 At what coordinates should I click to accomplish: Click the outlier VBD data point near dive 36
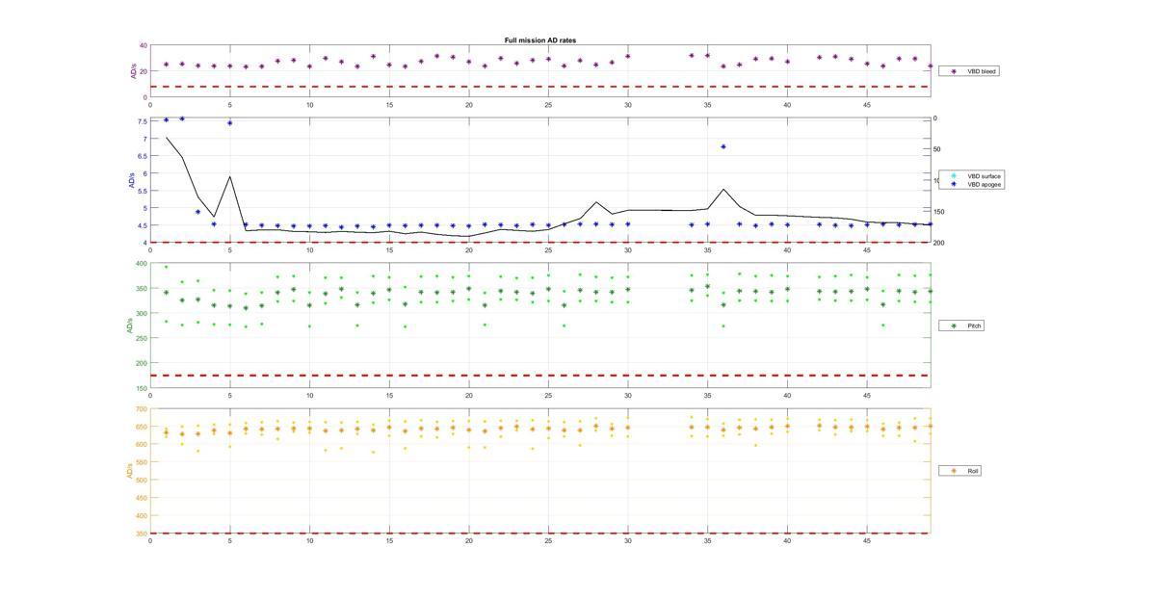click(723, 146)
